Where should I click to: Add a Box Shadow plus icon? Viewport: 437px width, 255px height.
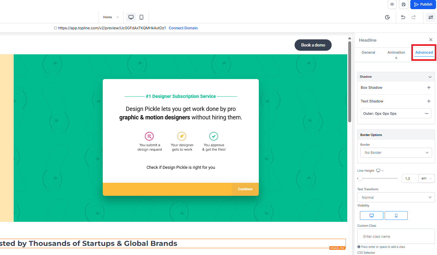point(429,87)
